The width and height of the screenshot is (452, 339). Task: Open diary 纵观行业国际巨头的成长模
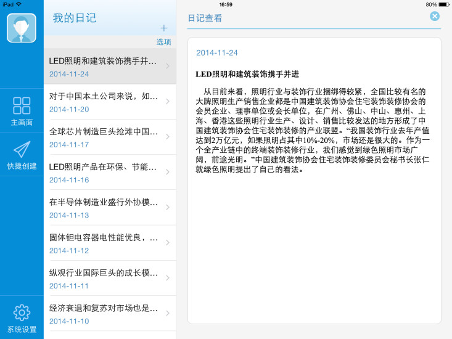coord(104,278)
